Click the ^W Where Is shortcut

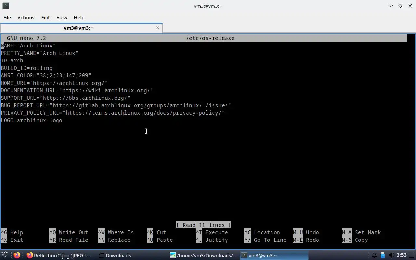(x=116, y=232)
